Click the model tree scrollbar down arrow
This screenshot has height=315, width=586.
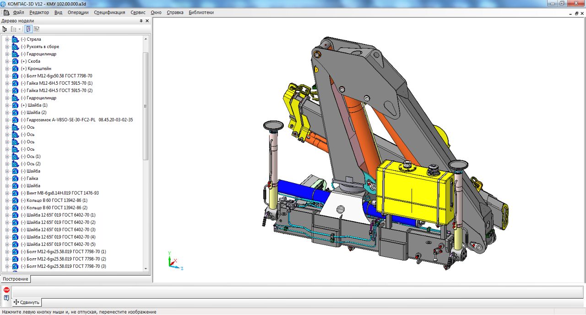(x=146, y=269)
